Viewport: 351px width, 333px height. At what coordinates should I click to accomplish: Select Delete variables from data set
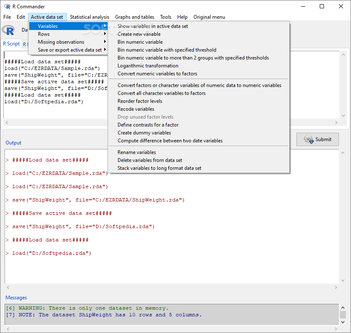(199, 160)
